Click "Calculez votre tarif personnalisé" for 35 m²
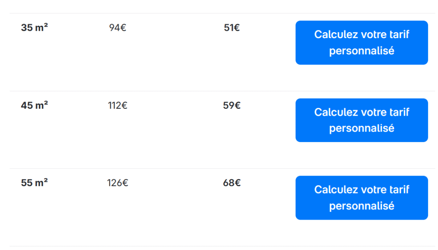The height and width of the screenshot is (250, 438). 361,42
